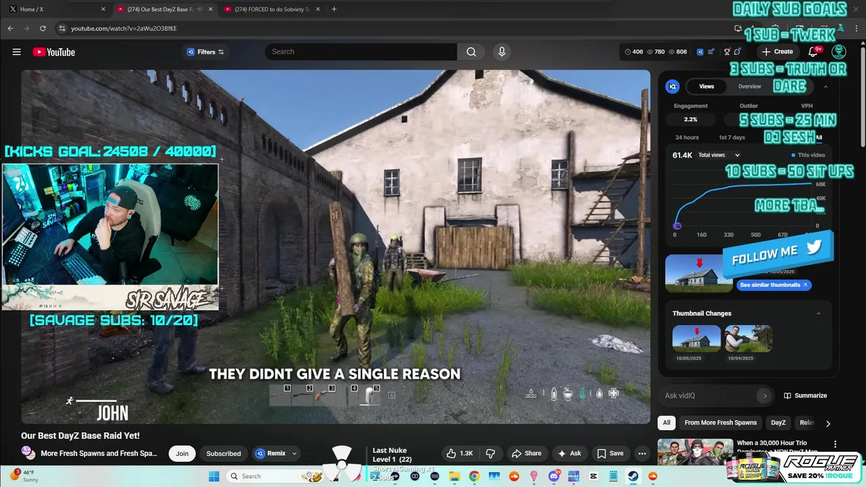This screenshot has width=866, height=487.
Task: Collapse the vidIQ Views panel chevron
Action: pos(825,87)
